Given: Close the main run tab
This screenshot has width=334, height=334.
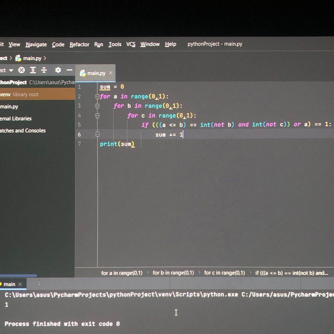Looking at the screenshot, I should (x=20, y=284).
